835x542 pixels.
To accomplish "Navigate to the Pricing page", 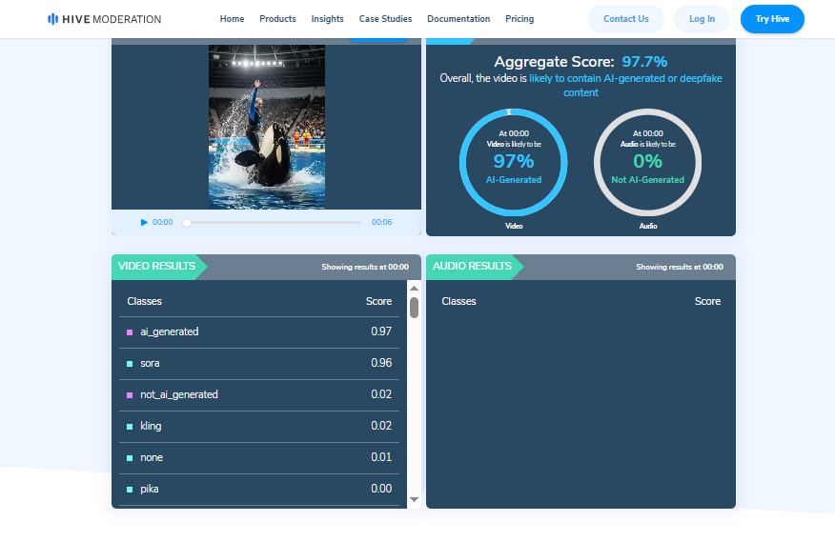I will click(x=519, y=19).
